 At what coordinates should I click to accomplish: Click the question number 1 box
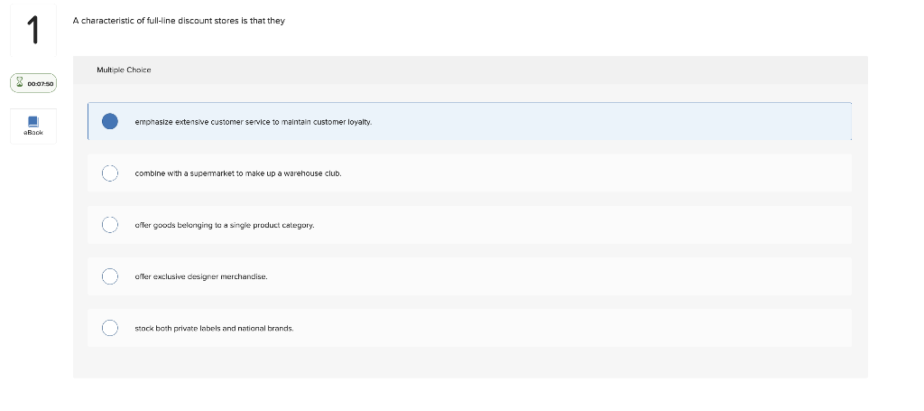(x=33, y=30)
